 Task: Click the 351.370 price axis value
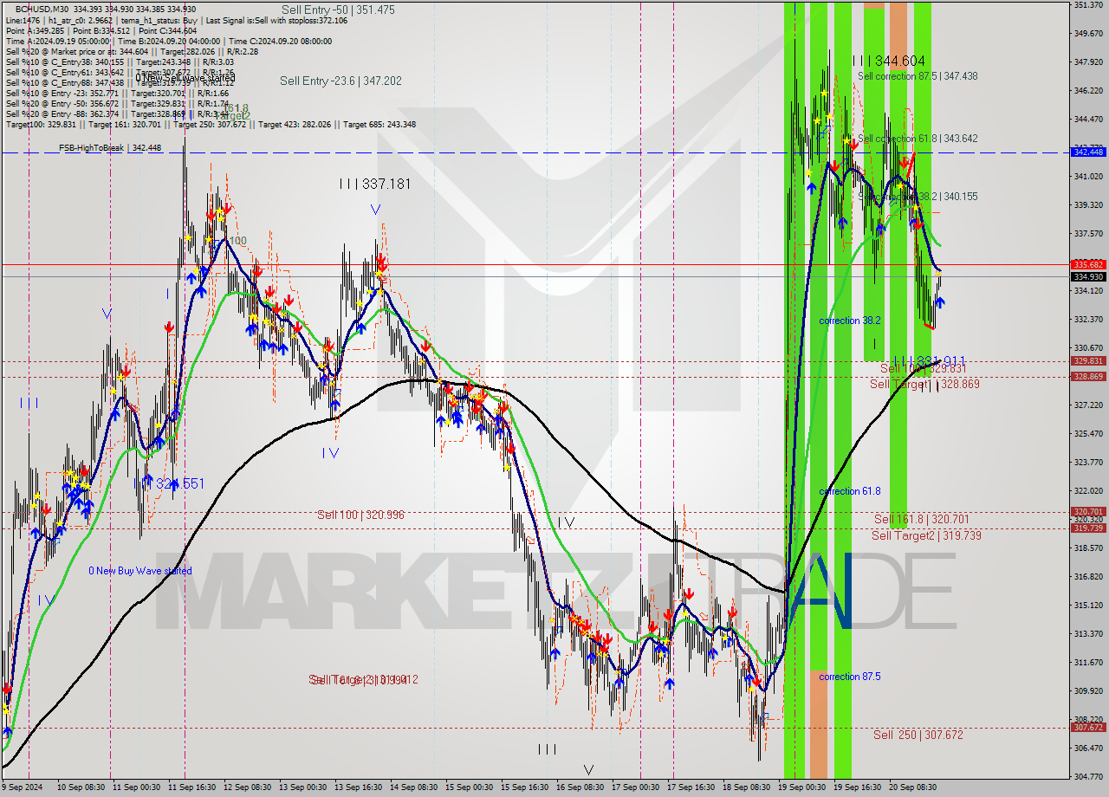(1088, 5)
